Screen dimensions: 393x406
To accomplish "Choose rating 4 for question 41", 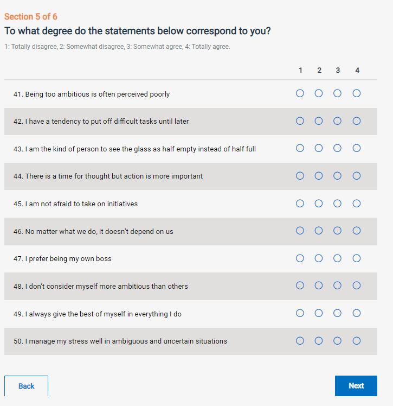I will coord(356,93).
